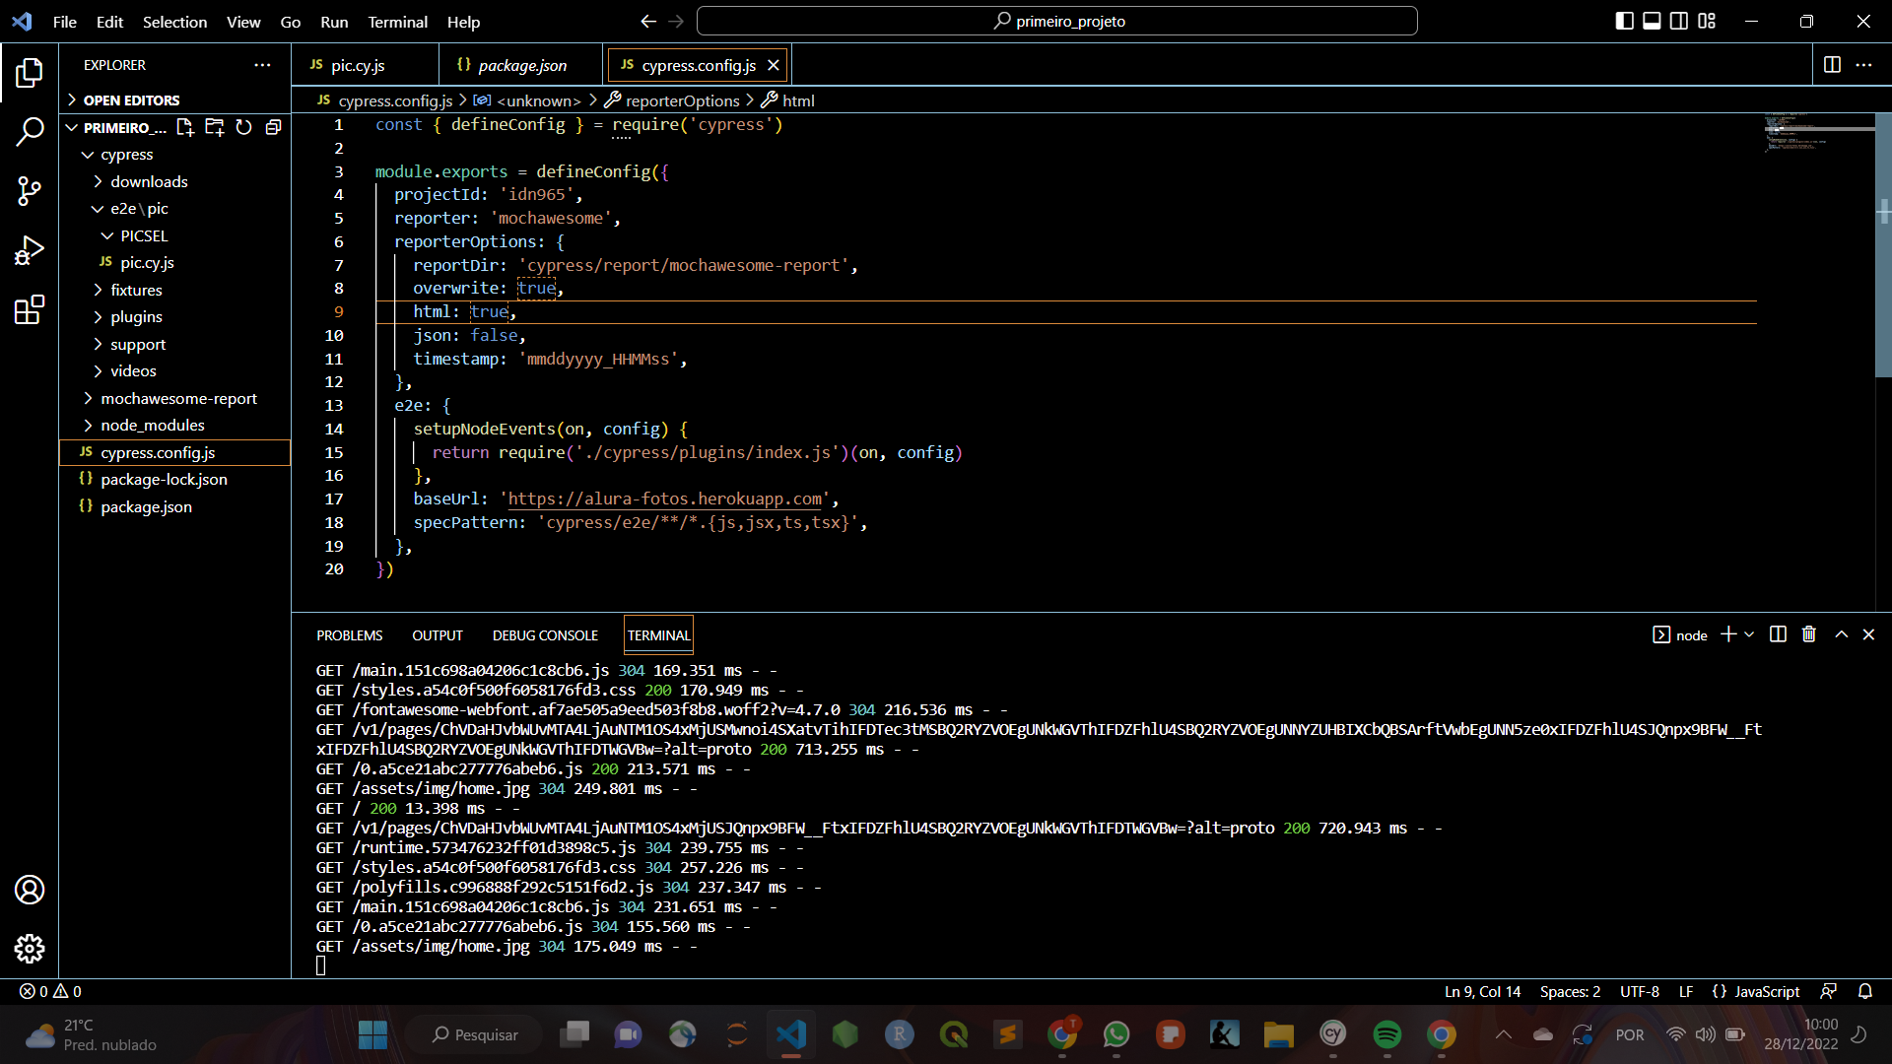This screenshot has height=1064, width=1892.
Task: Change indentation via Spaces: 2
Action: [x=1570, y=991]
